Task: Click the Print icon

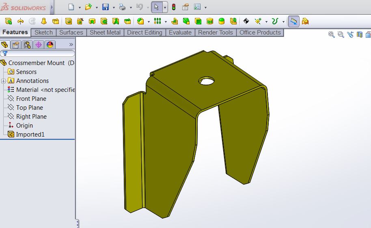Action: click(123, 7)
